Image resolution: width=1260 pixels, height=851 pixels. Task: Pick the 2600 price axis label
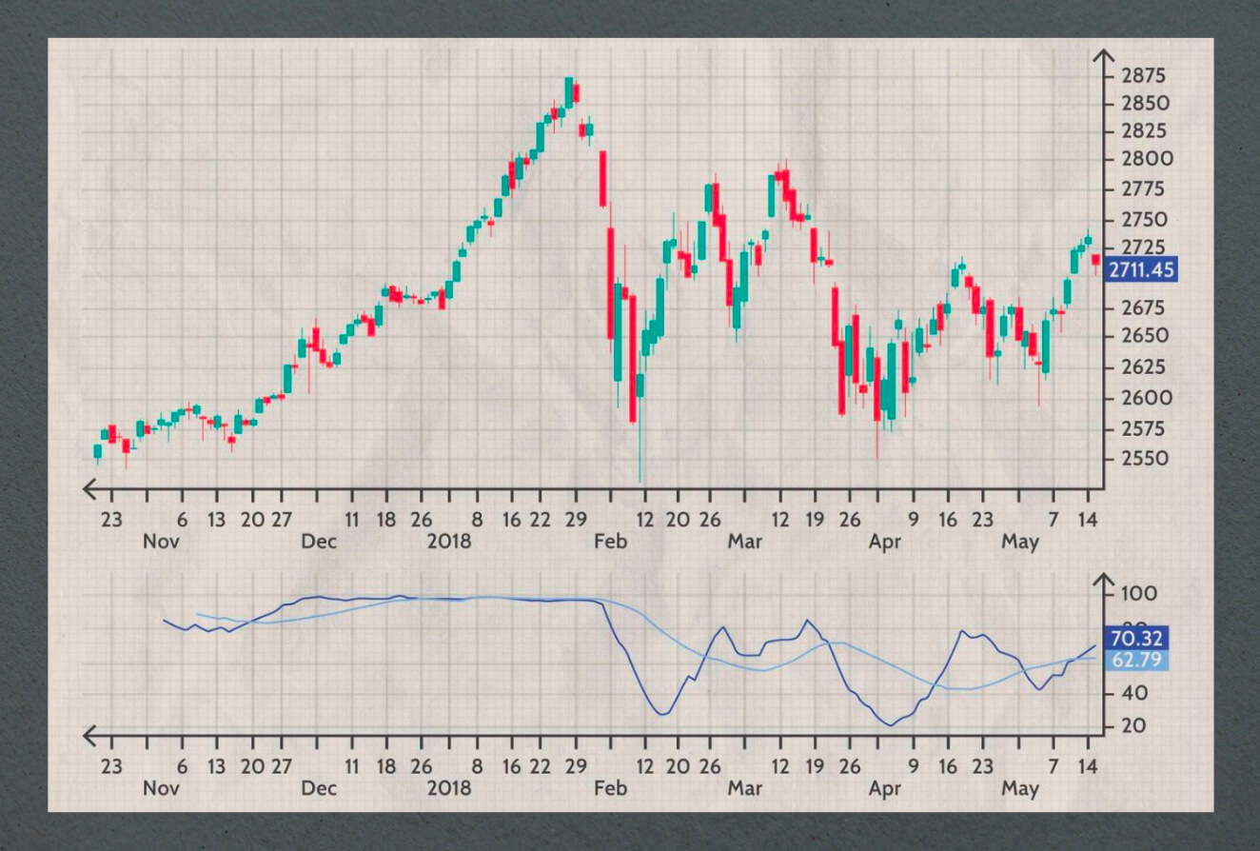coord(1147,398)
